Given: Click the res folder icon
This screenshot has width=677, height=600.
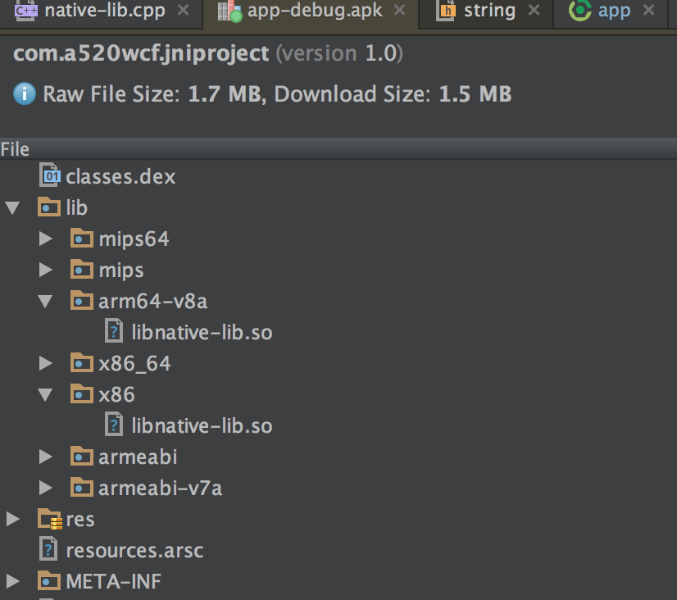Looking at the screenshot, I should pos(50,519).
